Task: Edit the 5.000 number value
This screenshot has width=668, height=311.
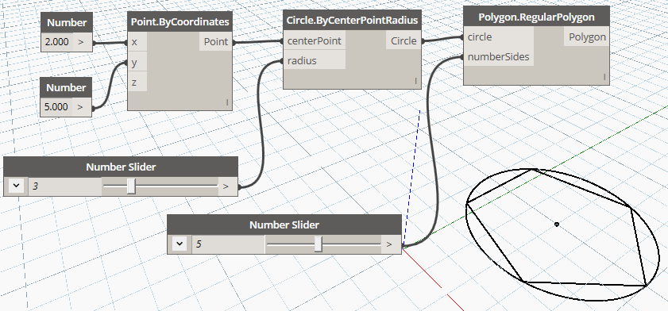Action: [56, 107]
